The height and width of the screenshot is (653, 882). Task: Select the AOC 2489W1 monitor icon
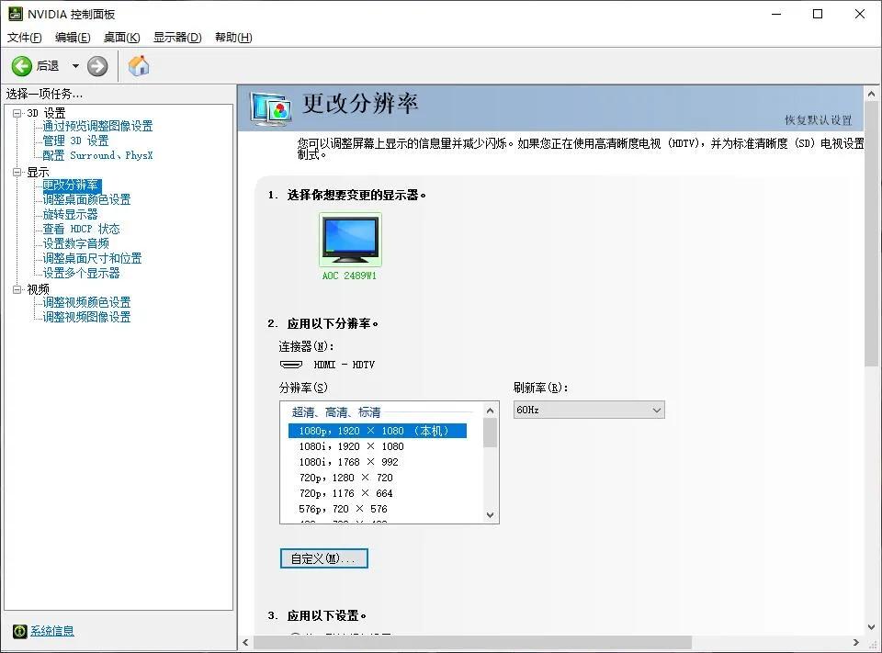tap(349, 237)
